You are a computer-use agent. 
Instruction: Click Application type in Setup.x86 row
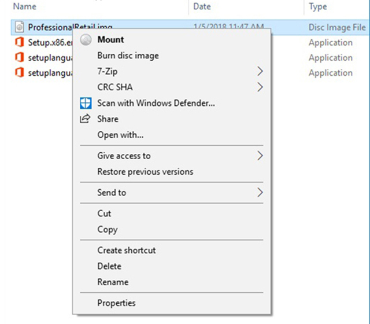331,43
